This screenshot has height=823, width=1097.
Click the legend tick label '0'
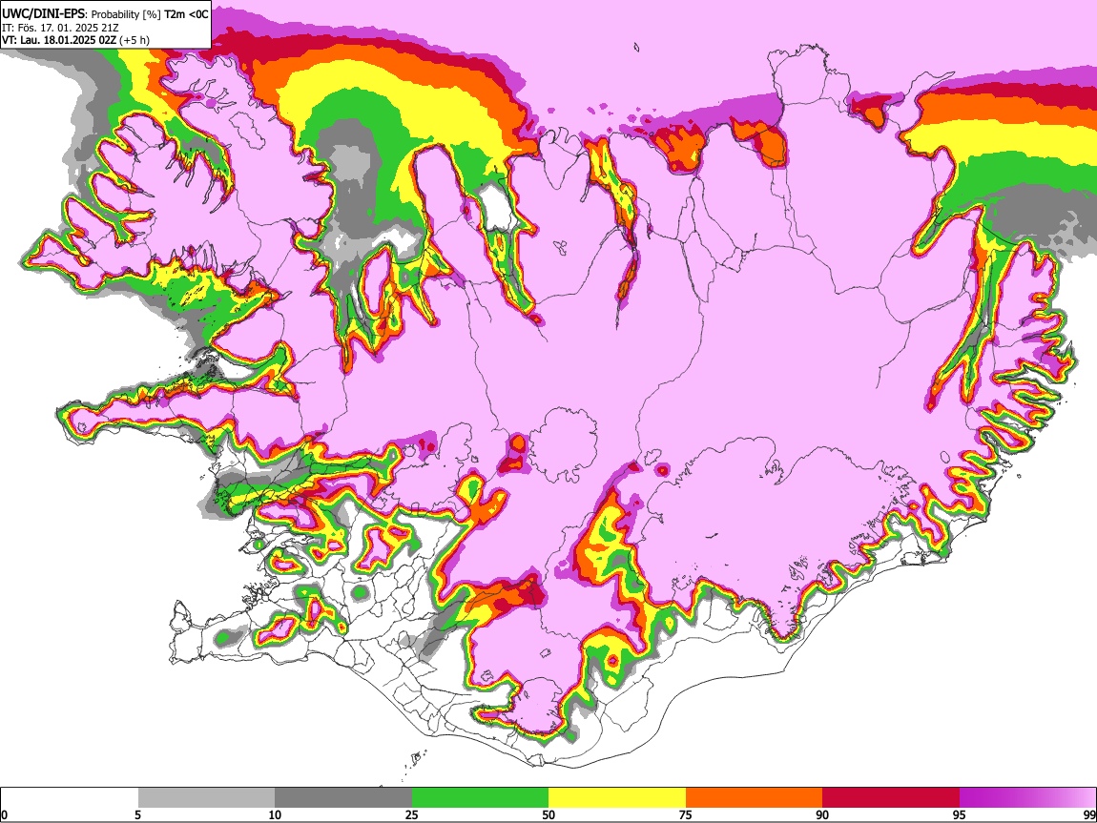click(5, 815)
